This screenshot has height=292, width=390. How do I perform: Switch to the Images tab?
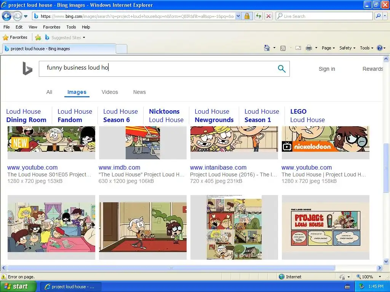[77, 92]
